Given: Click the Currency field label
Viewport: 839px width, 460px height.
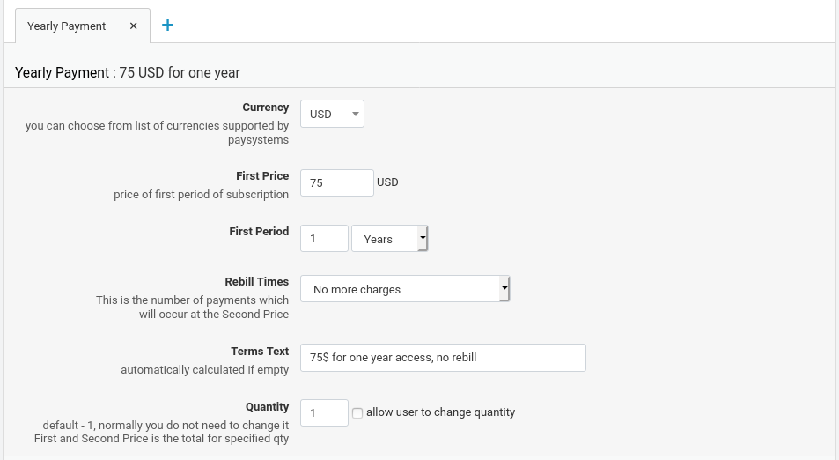Looking at the screenshot, I should point(265,108).
